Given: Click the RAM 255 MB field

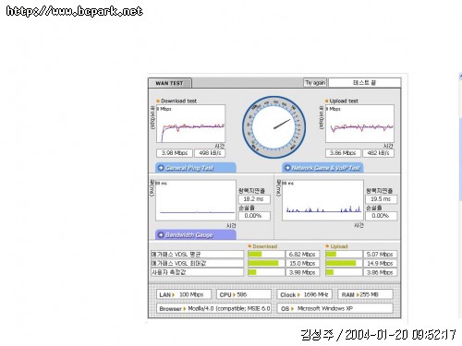Looking at the screenshot, I should 365,294.
